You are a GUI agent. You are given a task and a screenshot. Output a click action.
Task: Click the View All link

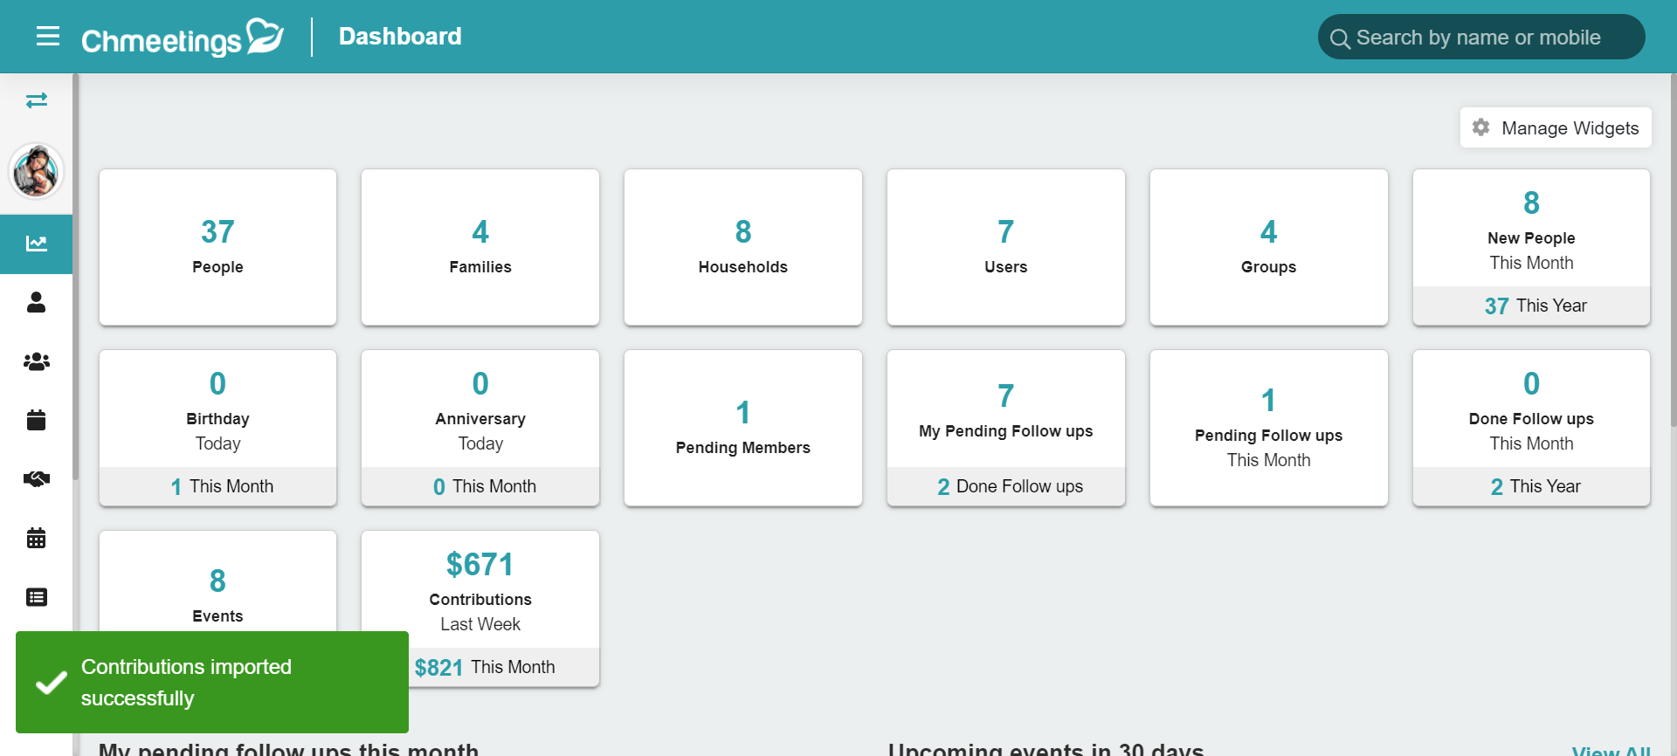1611,750
